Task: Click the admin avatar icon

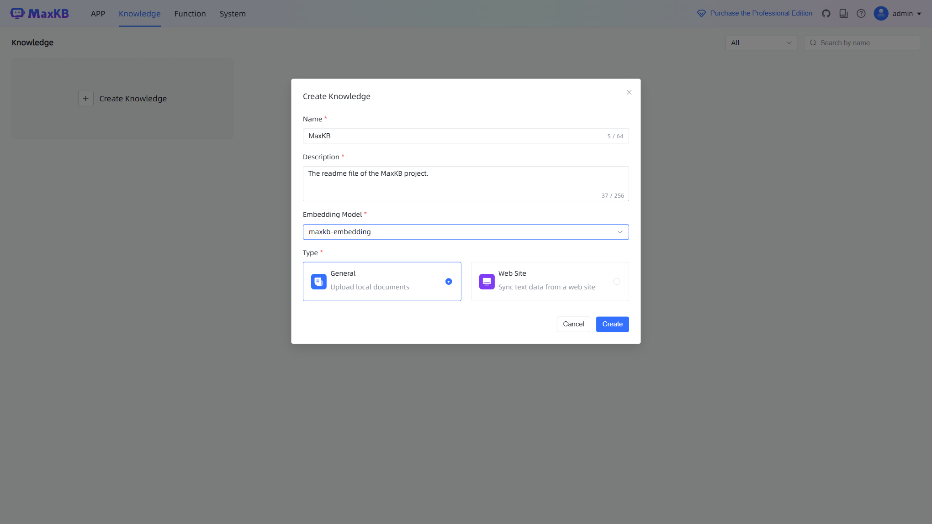Action: pos(881,13)
